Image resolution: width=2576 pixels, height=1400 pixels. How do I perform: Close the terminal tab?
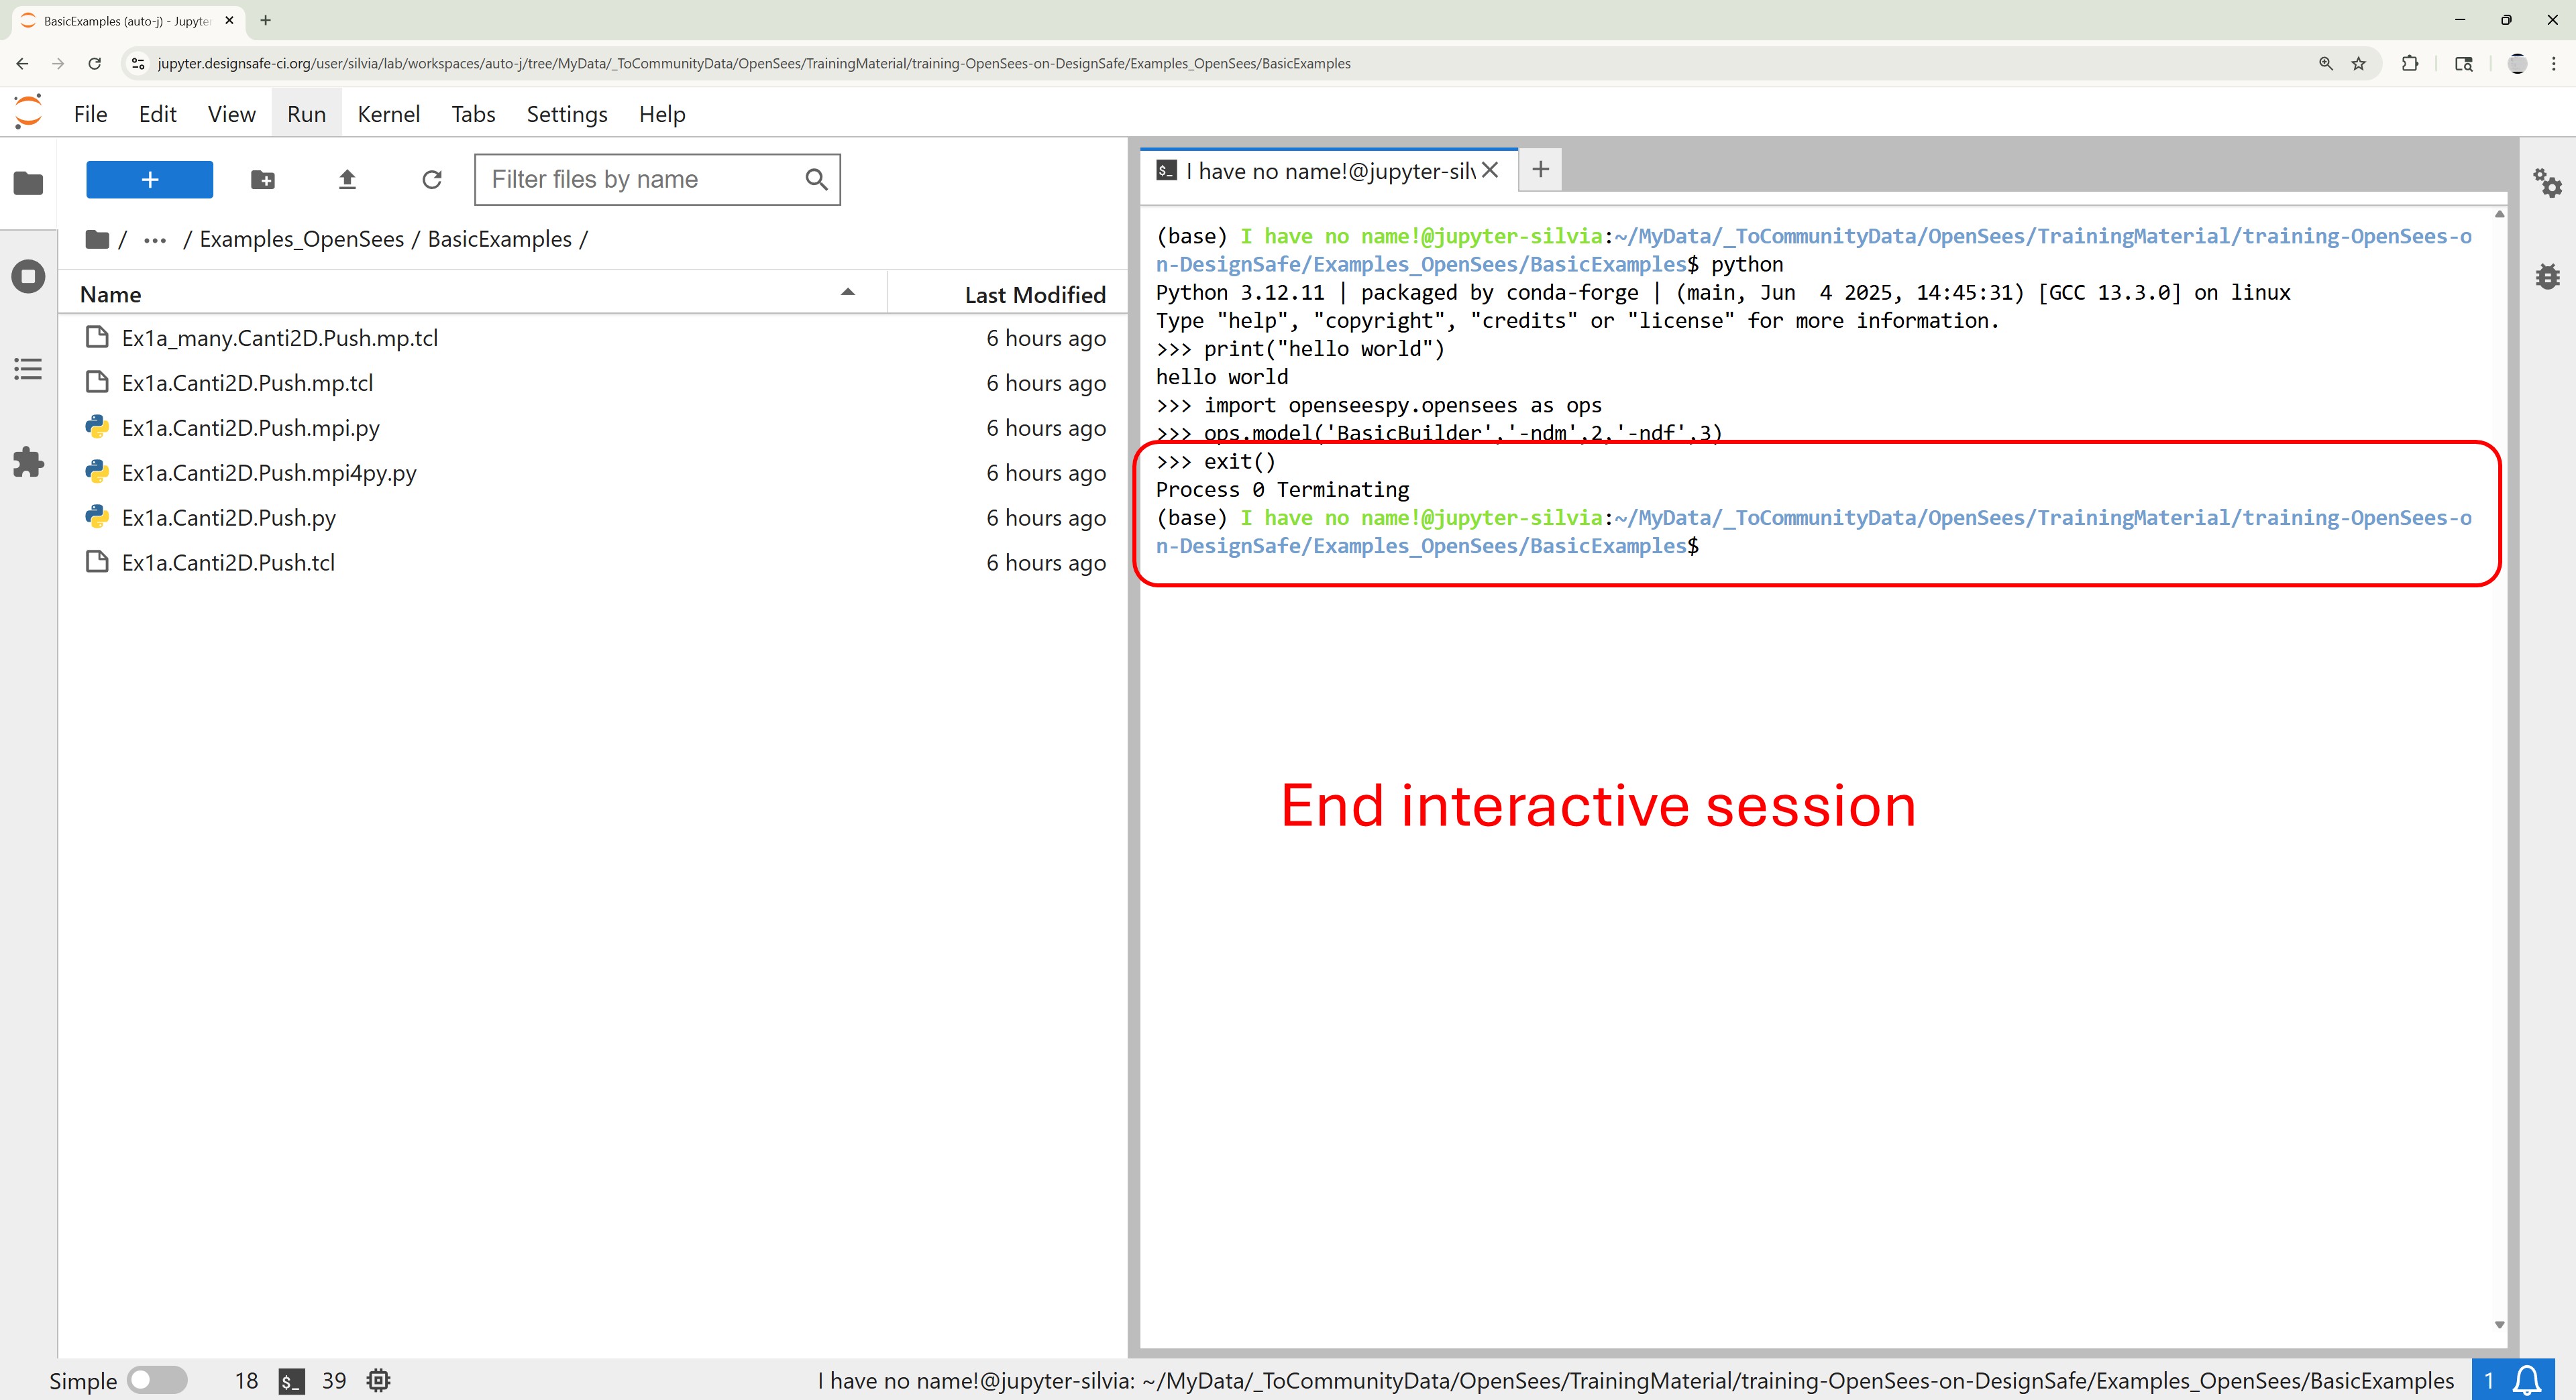(1489, 170)
